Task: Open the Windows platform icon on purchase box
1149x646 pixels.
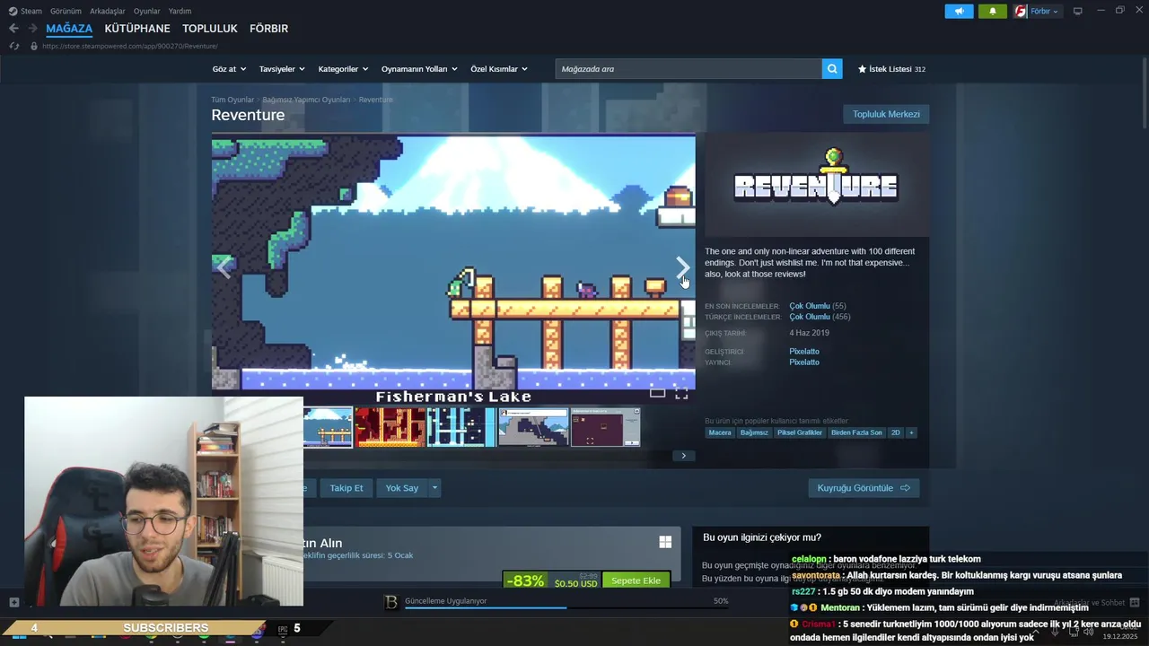Action: click(665, 542)
